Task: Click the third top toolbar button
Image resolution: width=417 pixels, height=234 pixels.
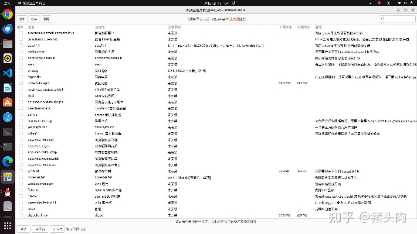Action: click(x=46, y=19)
